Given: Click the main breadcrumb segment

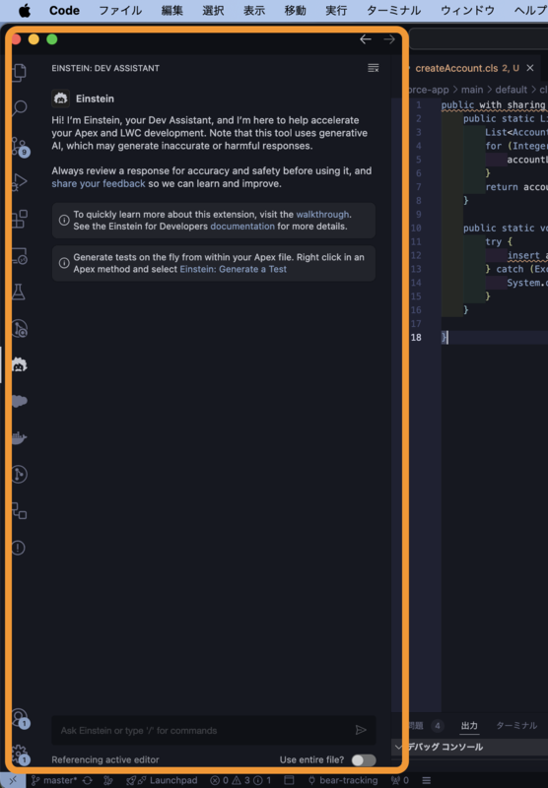Looking at the screenshot, I should click(472, 90).
